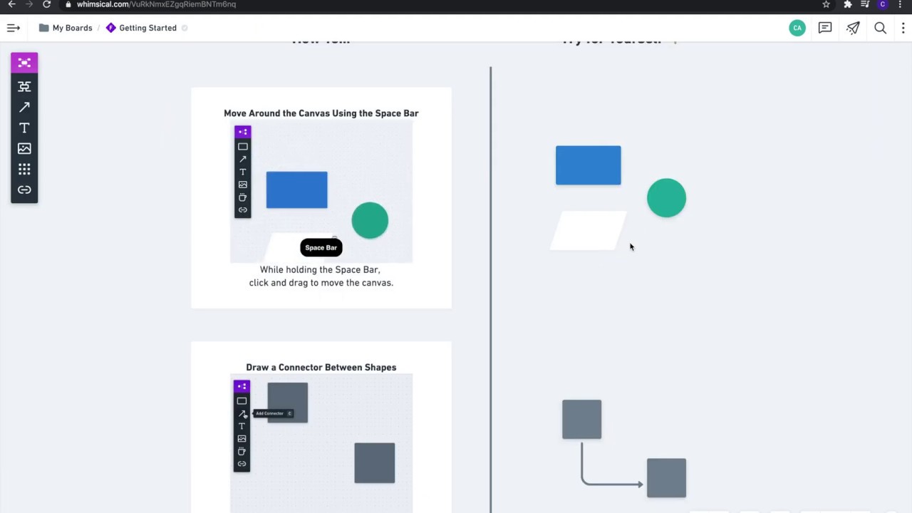Click the status dot next to Getting Started
The width and height of the screenshot is (912, 513).
tap(185, 28)
